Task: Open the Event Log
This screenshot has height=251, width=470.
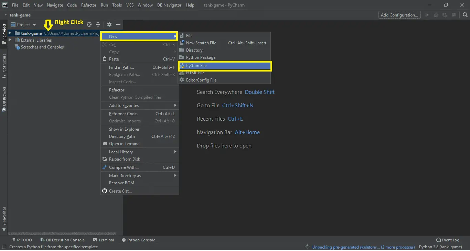Action: 448,240
